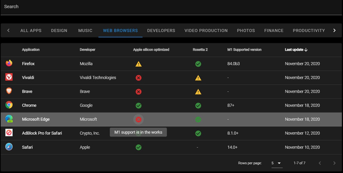Click the Chrome app icon
343x173 pixels.
click(x=9, y=105)
